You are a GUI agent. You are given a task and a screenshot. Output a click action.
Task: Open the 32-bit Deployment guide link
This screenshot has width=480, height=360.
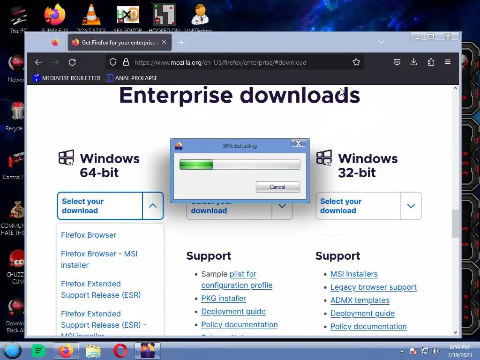click(x=362, y=314)
